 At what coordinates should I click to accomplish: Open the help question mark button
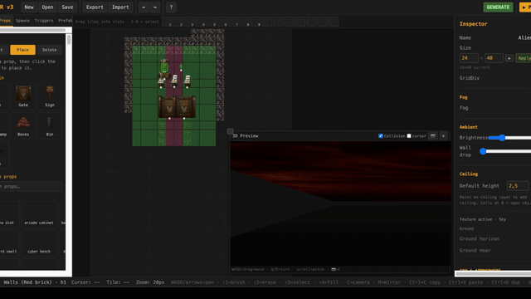tap(171, 7)
